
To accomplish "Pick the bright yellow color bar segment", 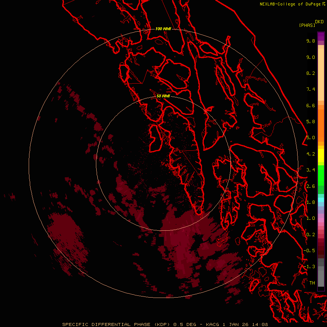I will [321, 156].
